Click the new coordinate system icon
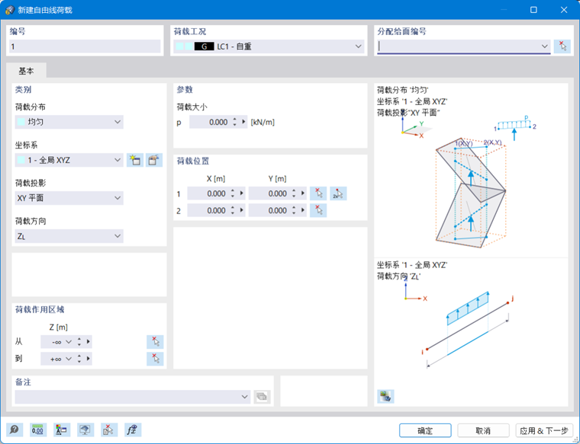The image size is (580, 444). pos(135,160)
